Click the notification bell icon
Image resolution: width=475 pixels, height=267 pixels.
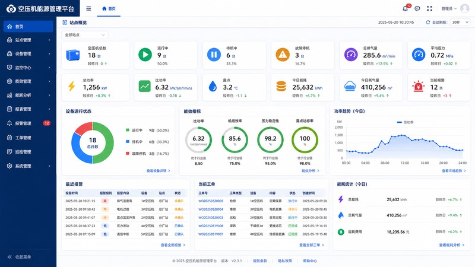tap(405, 8)
